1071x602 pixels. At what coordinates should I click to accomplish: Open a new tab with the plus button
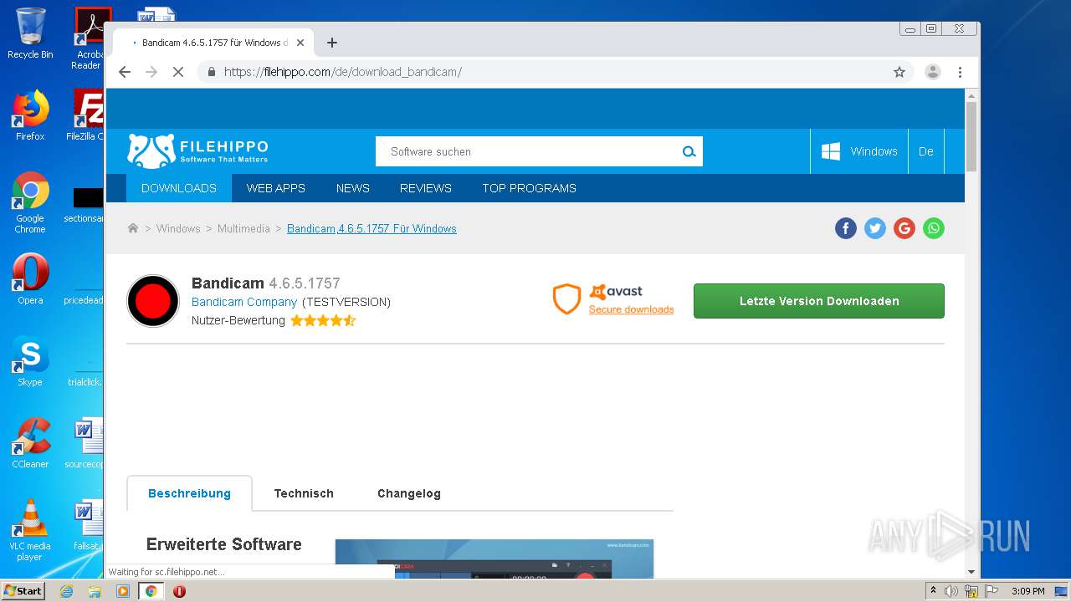tap(332, 43)
